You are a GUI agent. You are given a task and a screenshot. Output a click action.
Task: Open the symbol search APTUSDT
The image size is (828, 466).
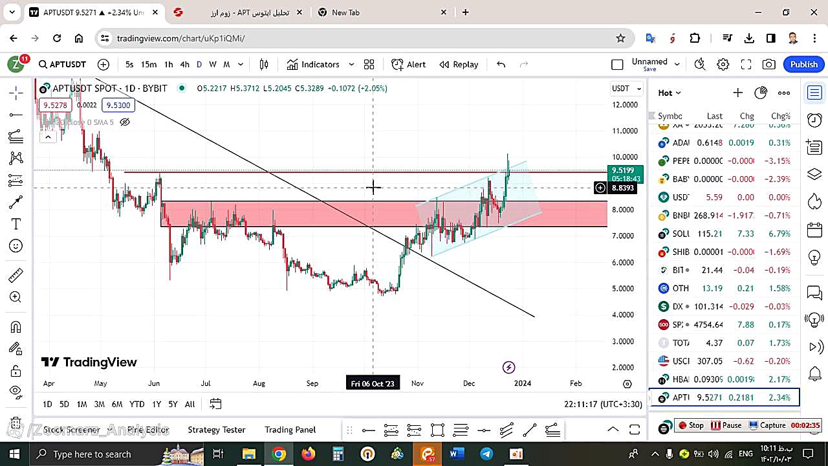(x=62, y=64)
